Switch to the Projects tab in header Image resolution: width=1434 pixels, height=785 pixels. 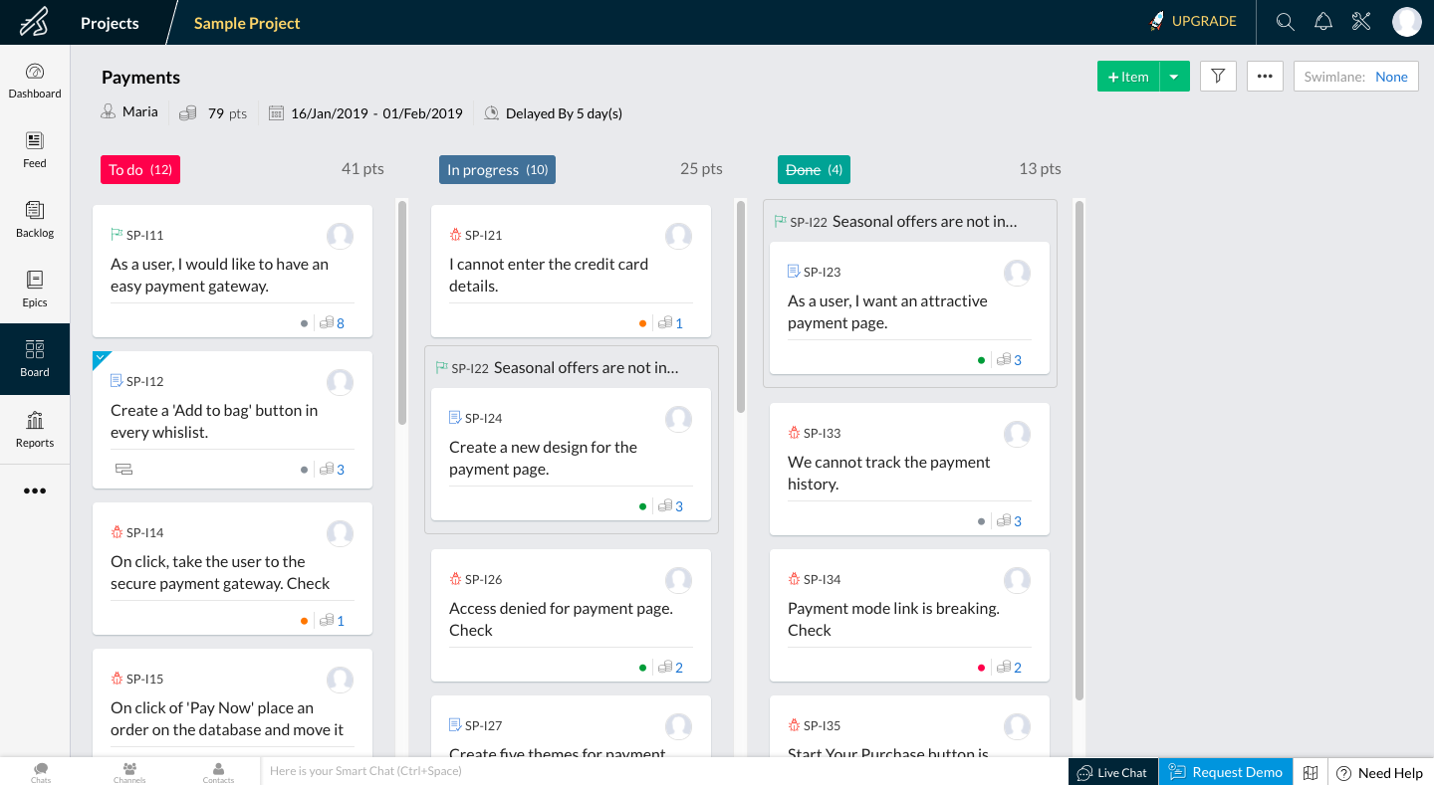point(110,23)
